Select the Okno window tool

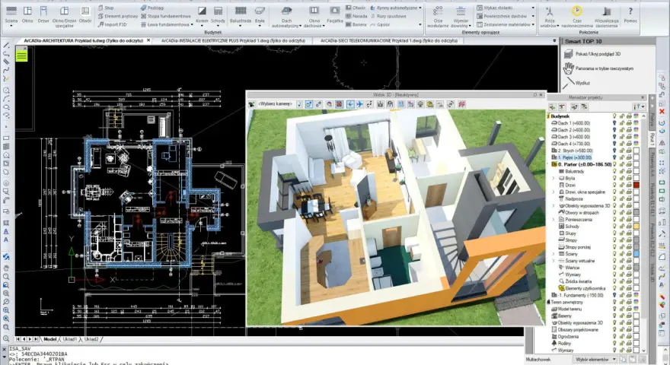point(27,14)
